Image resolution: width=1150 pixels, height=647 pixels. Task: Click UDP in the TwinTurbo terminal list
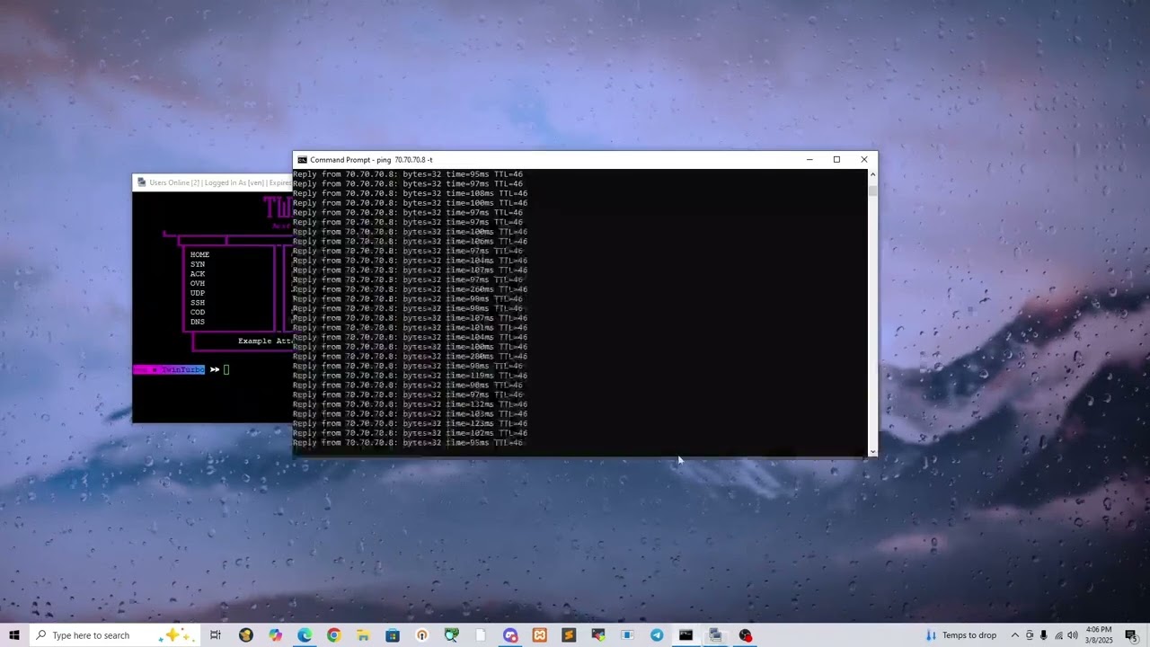198,293
